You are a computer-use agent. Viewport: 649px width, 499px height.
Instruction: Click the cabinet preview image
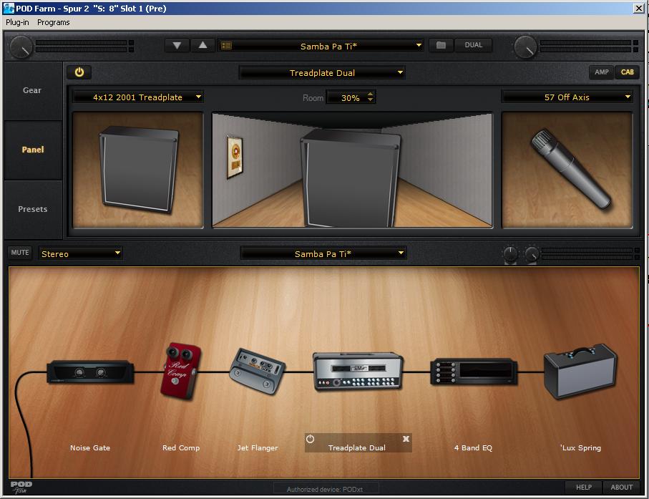(138, 170)
